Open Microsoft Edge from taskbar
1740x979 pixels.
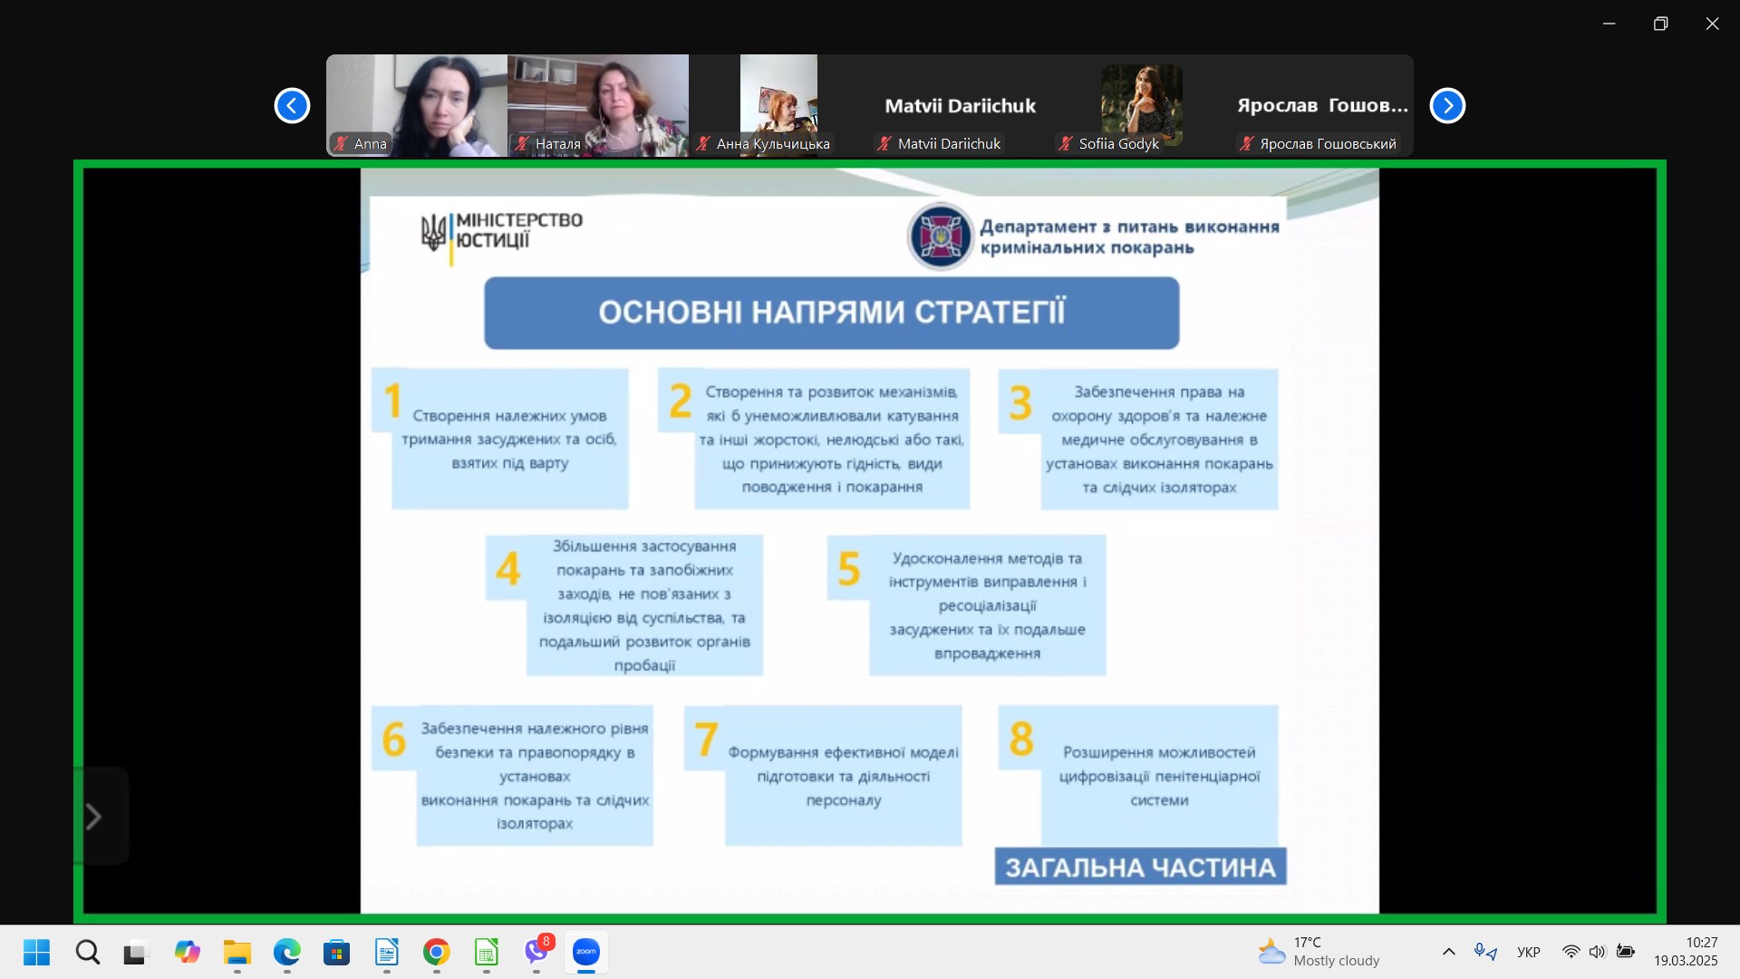[287, 952]
